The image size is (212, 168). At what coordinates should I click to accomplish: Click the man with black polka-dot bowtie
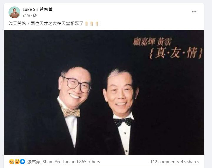pyautogui.click(x=121, y=111)
